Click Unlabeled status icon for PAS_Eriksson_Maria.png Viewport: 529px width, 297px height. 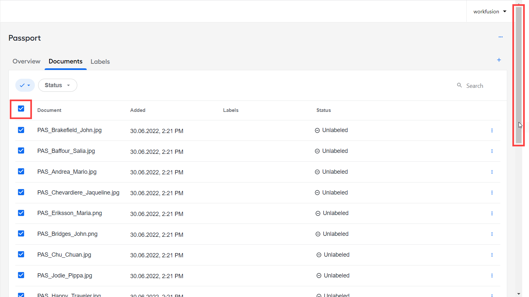coord(318,213)
